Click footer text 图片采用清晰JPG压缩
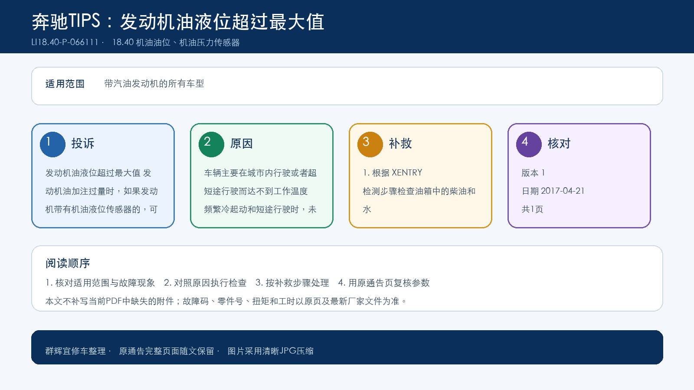The height and width of the screenshot is (390, 694). tap(271, 351)
